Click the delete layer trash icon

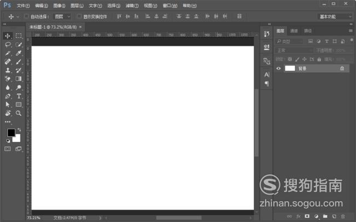tap(343, 217)
